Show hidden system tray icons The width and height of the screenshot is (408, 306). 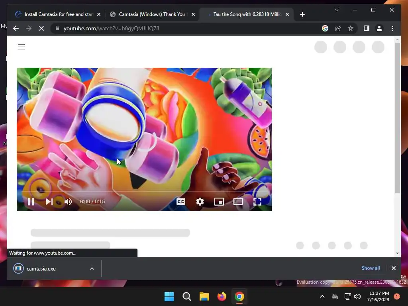click(322, 296)
